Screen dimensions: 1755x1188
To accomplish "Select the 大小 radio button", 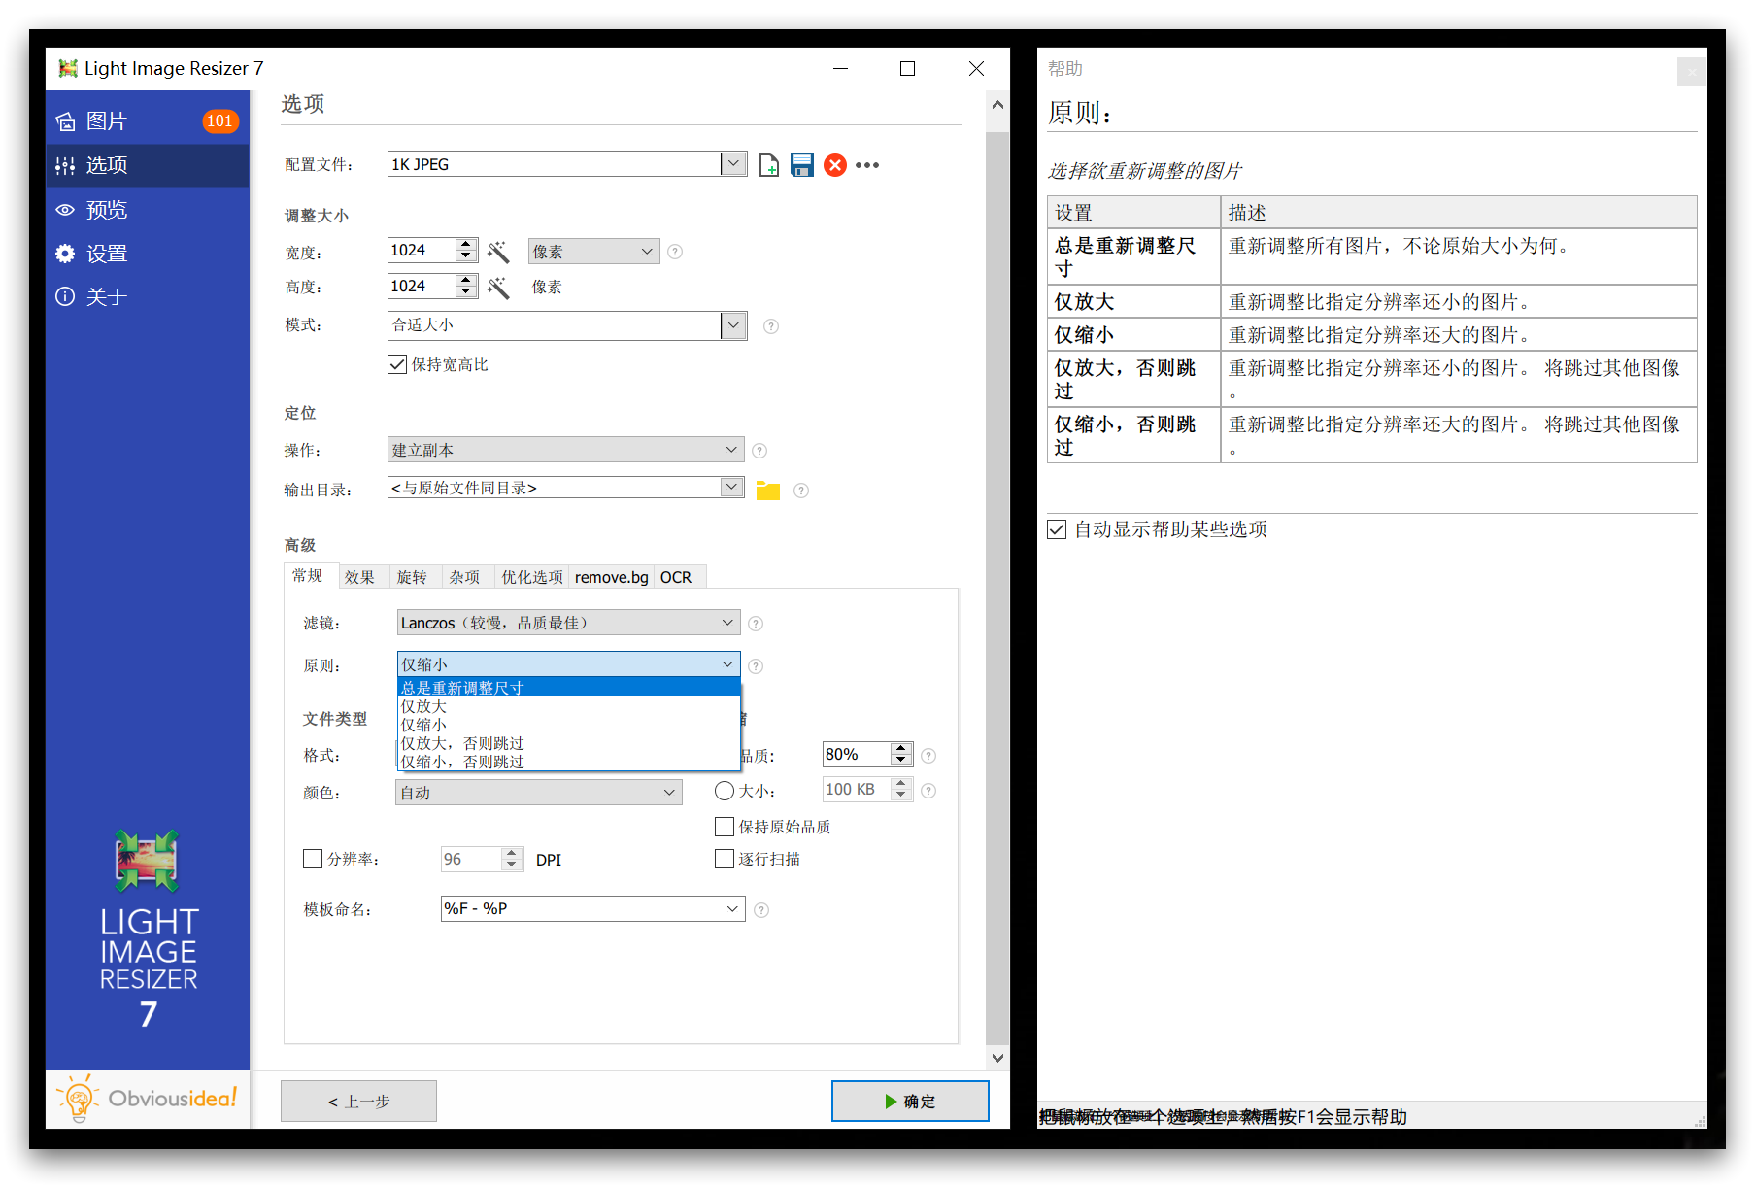I will [725, 791].
